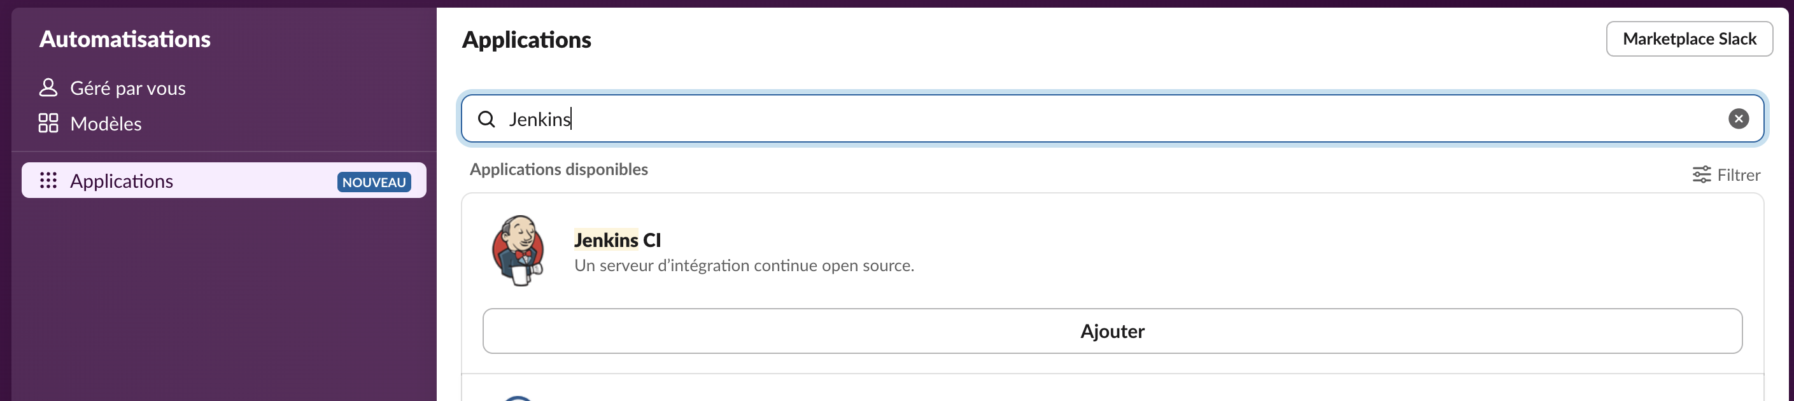This screenshot has height=401, width=1794.
Task: Click the person icon beside Géré par vous
Action: (x=48, y=88)
